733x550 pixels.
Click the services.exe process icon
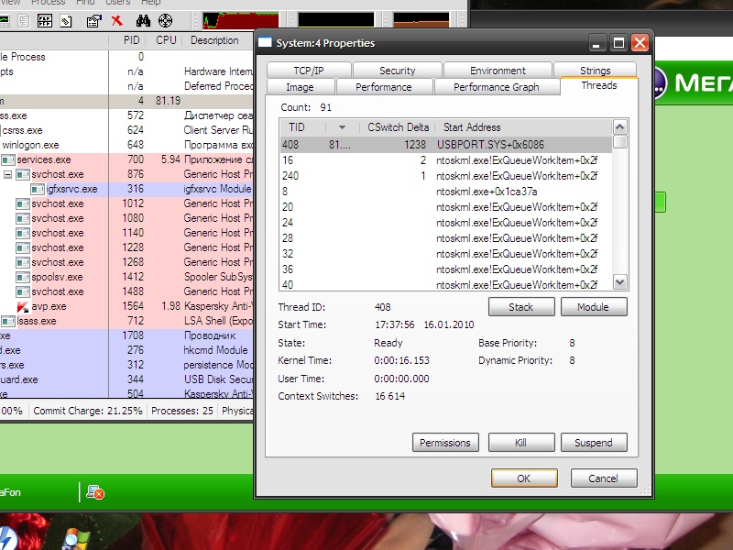[8, 159]
